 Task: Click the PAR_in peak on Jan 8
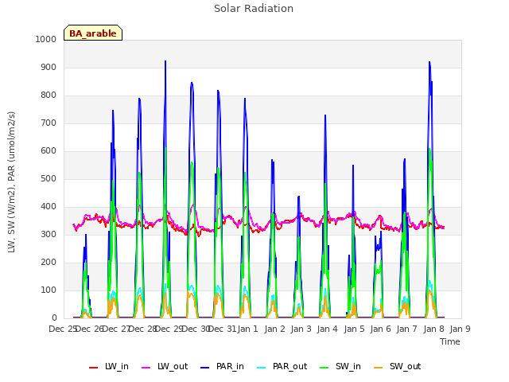click(x=429, y=62)
